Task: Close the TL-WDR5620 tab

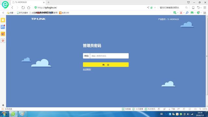Action: [x=44, y=2]
